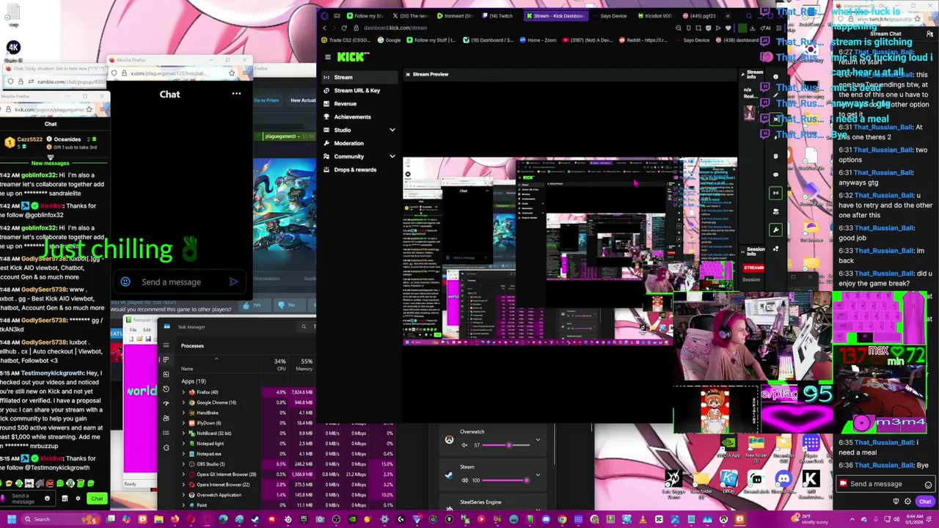Open Steam from the taskbar
The height and width of the screenshot is (528, 939).
(255, 519)
